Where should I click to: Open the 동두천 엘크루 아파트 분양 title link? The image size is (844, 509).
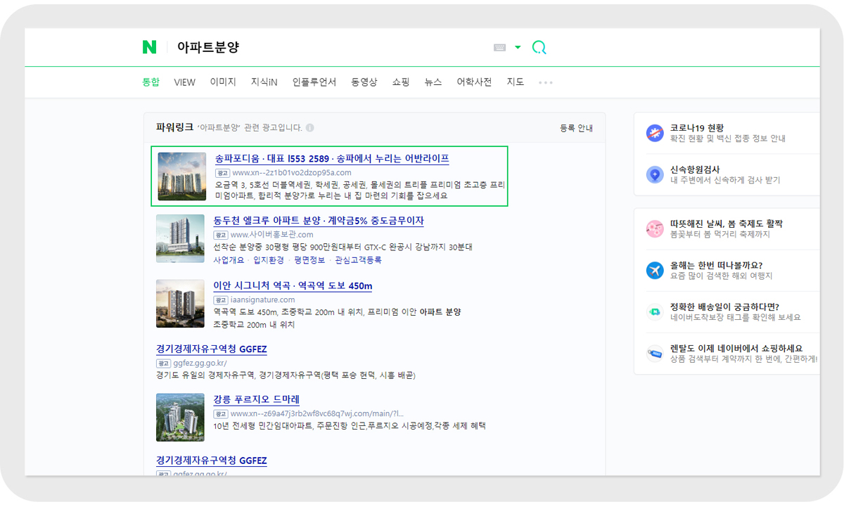319,221
